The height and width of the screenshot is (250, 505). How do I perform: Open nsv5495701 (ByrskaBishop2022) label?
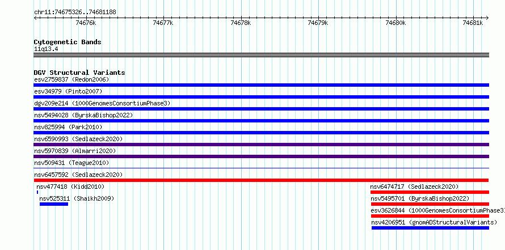point(420,198)
